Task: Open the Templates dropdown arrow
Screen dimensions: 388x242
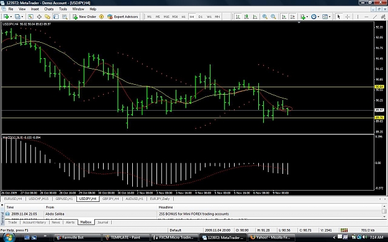Action: click(x=330, y=17)
